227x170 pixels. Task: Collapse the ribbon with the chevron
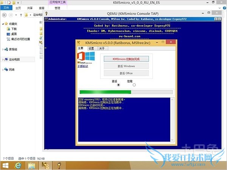pos(219,8)
